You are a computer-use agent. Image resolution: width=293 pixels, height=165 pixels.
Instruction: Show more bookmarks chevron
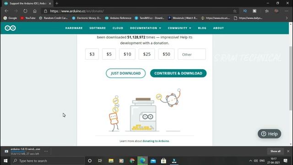[287, 18]
